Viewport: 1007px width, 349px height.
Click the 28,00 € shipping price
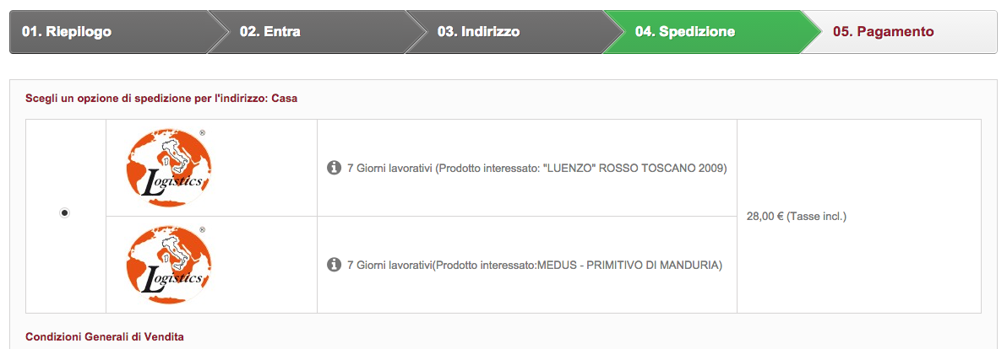pyautogui.click(x=796, y=217)
